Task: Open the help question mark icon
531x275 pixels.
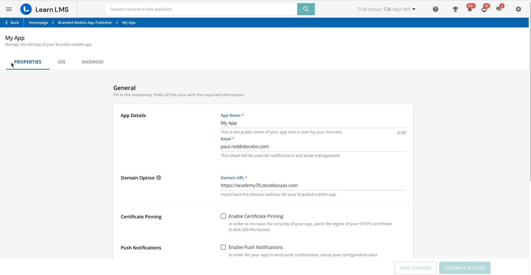Action: point(435,9)
